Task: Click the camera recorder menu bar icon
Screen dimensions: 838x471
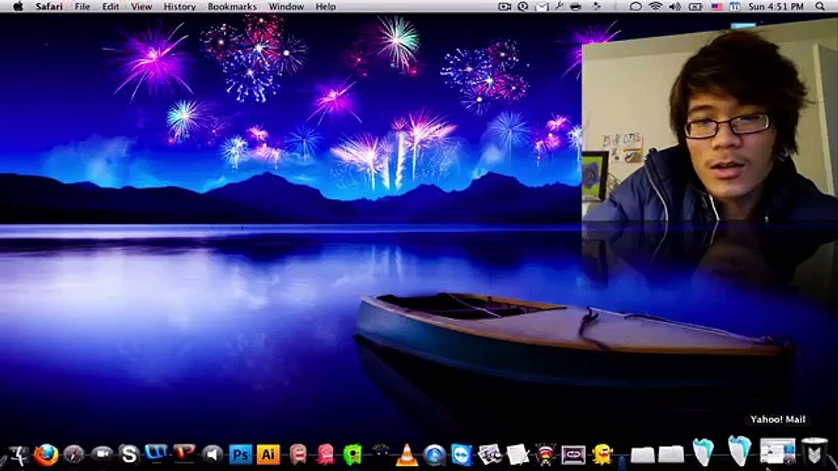Action: click(x=505, y=7)
